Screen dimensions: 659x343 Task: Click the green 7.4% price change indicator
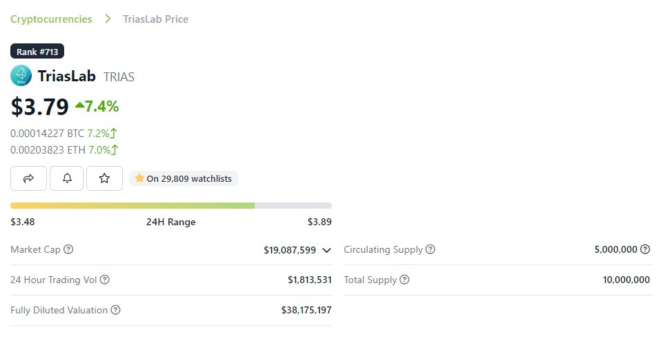97,106
